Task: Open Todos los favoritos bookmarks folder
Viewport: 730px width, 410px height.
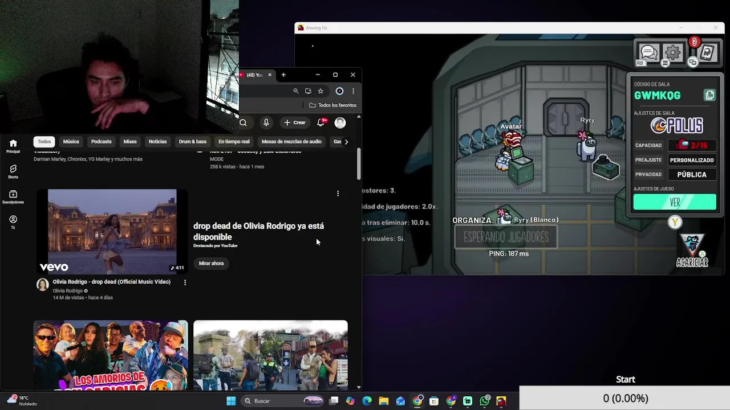Action: [333, 105]
